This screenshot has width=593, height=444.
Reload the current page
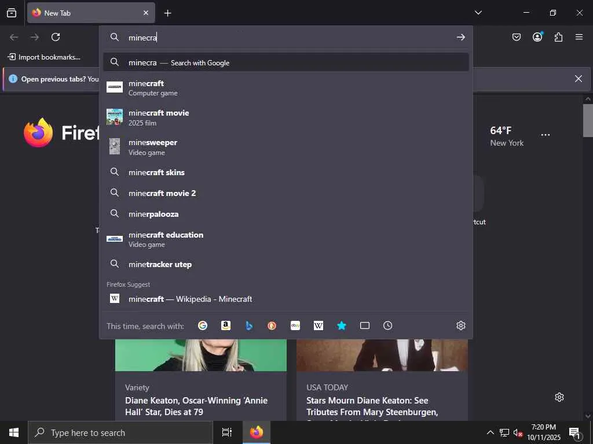coord(56,37)
